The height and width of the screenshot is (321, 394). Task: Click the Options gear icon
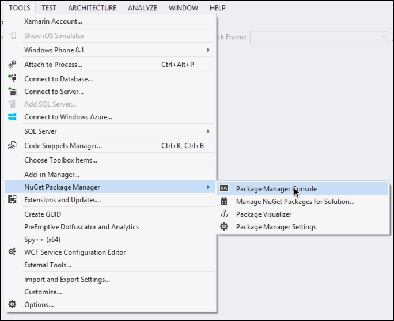pos(12,304)
